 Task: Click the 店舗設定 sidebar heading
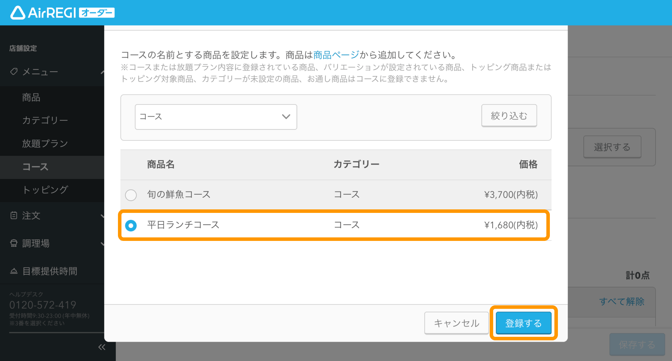point(23,48)
